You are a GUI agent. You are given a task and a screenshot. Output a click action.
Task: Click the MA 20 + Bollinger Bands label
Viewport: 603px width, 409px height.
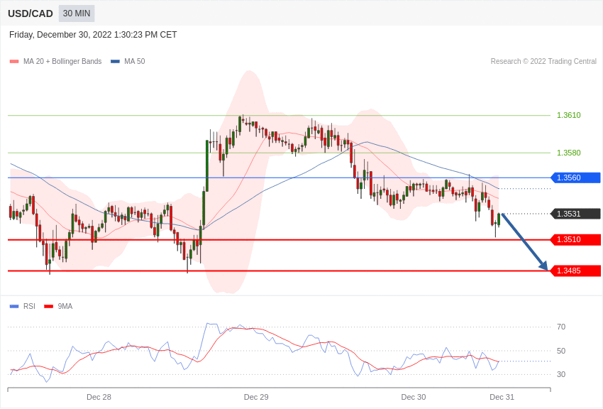click(62, 61)
